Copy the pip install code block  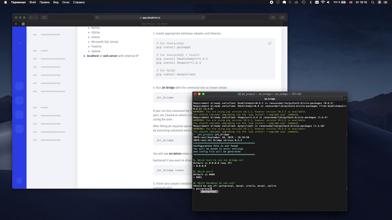[x=270, y=43]
